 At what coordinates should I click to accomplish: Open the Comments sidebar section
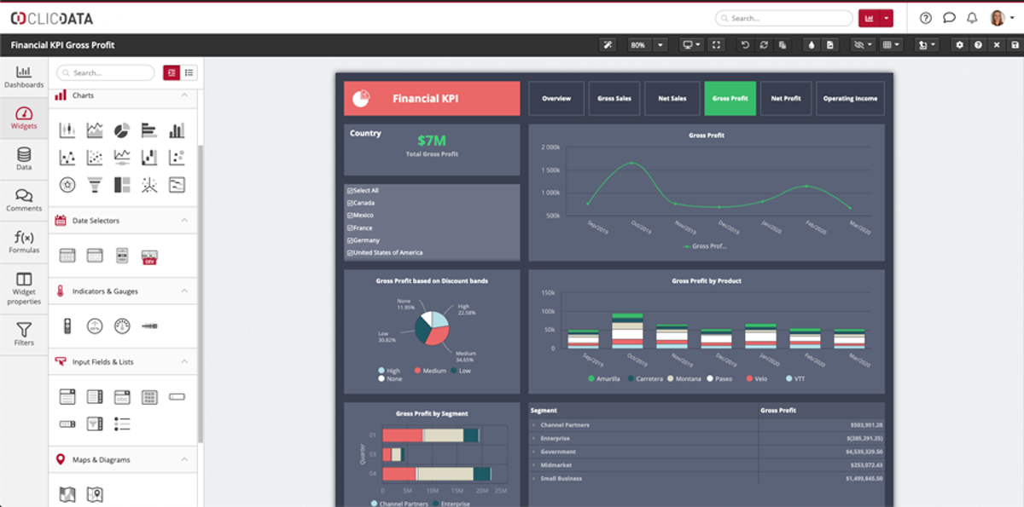pyautogui.click(x=23, y=200)
